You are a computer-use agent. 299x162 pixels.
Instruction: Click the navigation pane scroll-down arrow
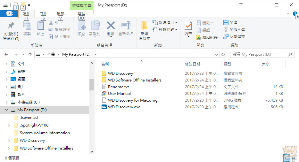[x=92, y=151]
